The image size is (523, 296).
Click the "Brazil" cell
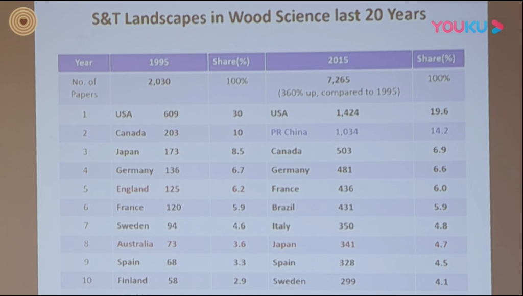coord(283,207)
